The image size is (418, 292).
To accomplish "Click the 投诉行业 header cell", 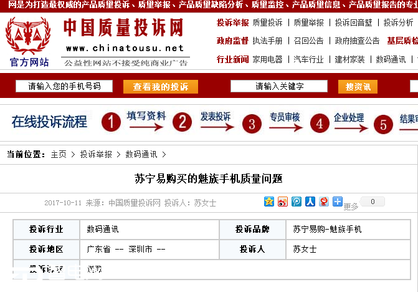I will click(x=46, y=229).
